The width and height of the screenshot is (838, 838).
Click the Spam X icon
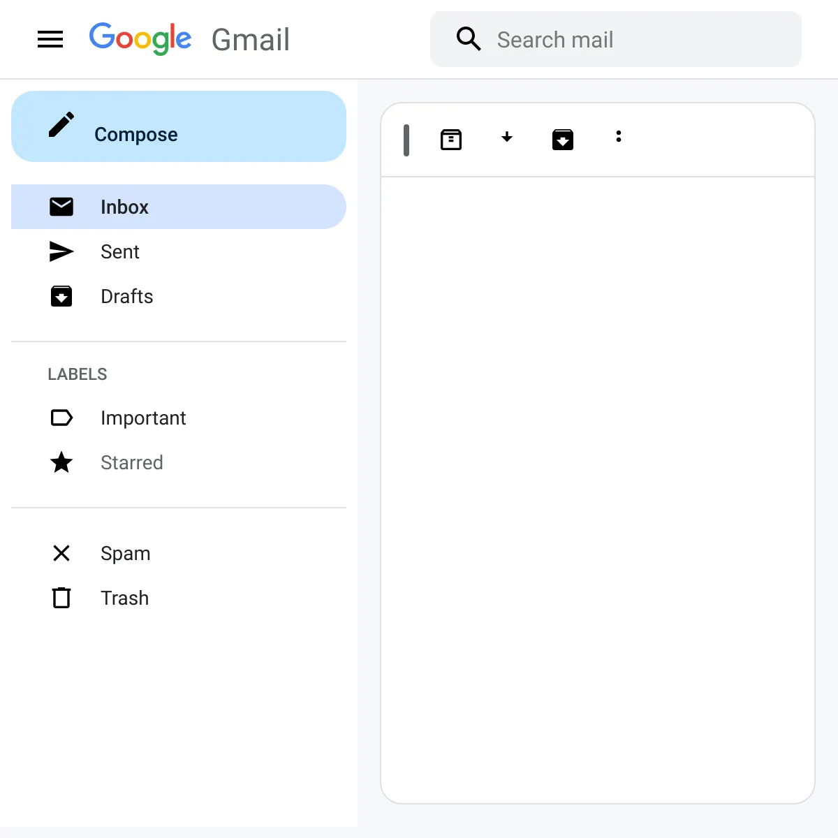point(62,553)
